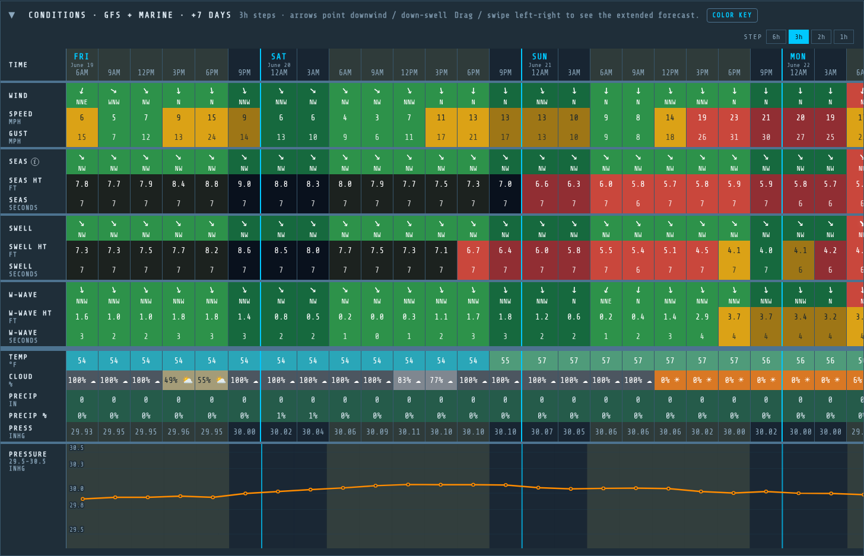The image size is (864, 556).
Task: Click Friday 9AM WNW wind arrow
Action: click(114, 91)
